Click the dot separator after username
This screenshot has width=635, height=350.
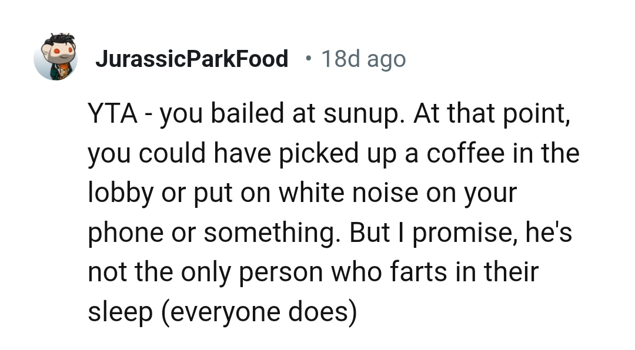(307, 58)
